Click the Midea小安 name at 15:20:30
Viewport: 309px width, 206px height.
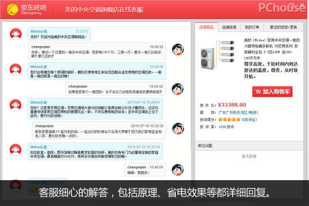click(x=39, y=31)
